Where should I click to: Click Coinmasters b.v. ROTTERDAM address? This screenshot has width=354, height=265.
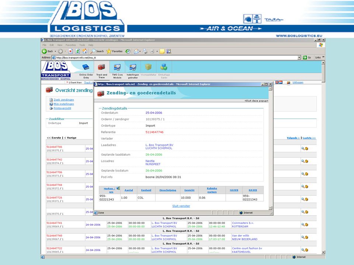click(x=243, y=225)
